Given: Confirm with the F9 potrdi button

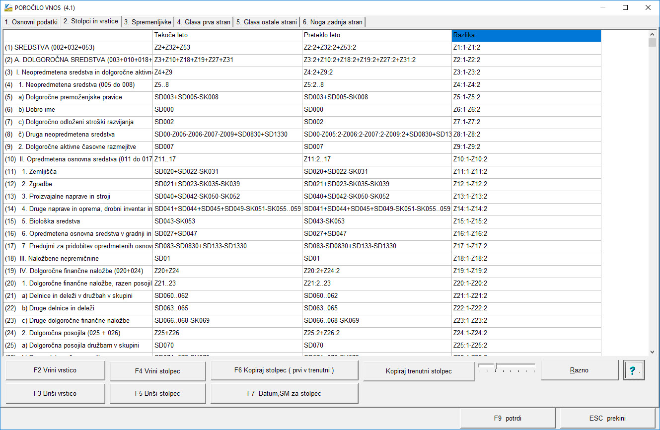Looking at the screenshot, I should point(508,418).
